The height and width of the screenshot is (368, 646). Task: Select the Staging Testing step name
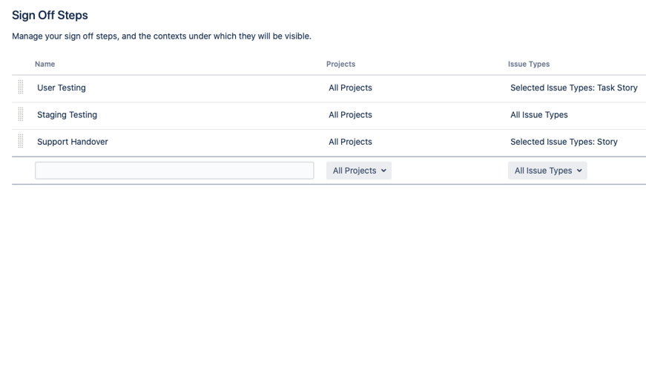click(67, 115)
